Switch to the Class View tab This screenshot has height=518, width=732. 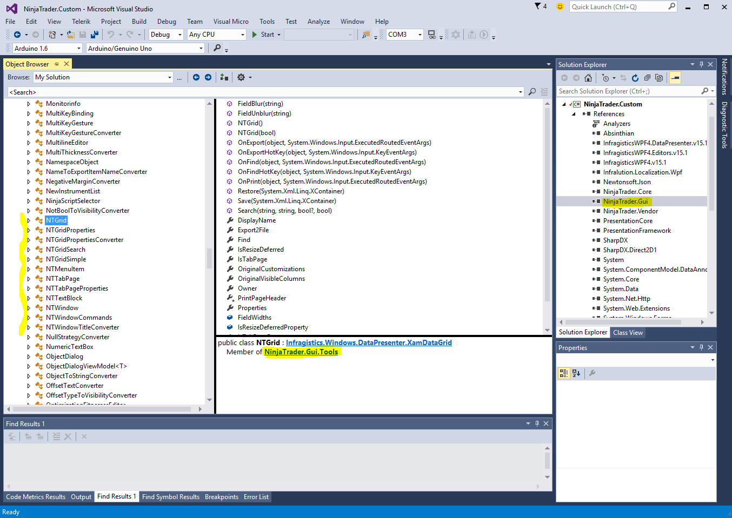click(x=628, y=333)
